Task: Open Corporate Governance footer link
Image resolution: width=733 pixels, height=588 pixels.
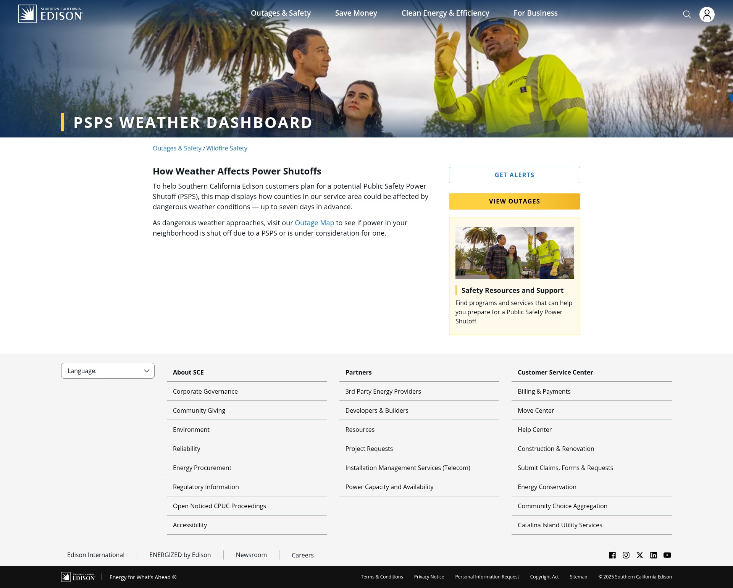Action: (x=205, y=391)
